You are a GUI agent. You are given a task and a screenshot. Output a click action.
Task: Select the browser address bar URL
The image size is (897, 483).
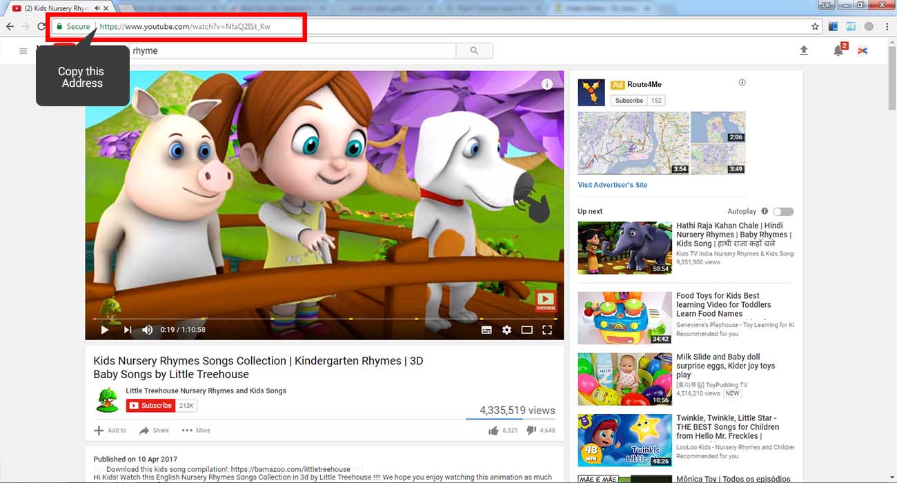pyautogui.click(x=185, y=26)
